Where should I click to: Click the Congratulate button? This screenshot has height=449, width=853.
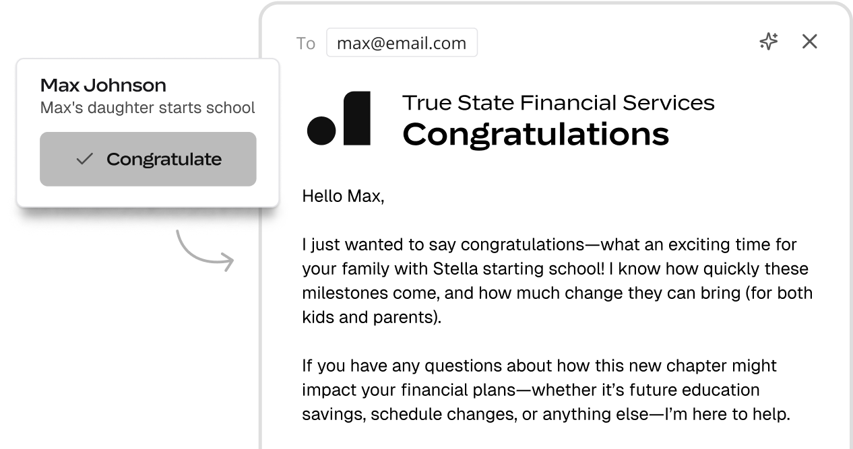coord(148,159)
